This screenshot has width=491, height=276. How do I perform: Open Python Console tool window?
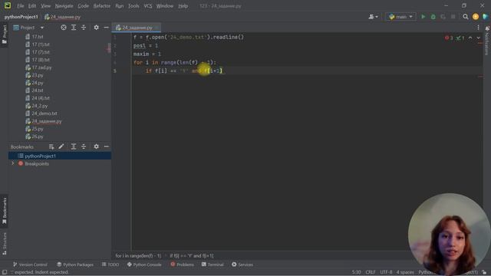pyautogui.click(x=144, y=264)
